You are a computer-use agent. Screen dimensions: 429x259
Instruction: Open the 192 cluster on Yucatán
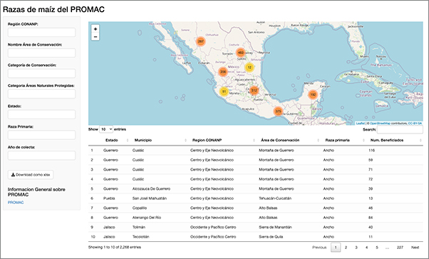pos(313,95)
